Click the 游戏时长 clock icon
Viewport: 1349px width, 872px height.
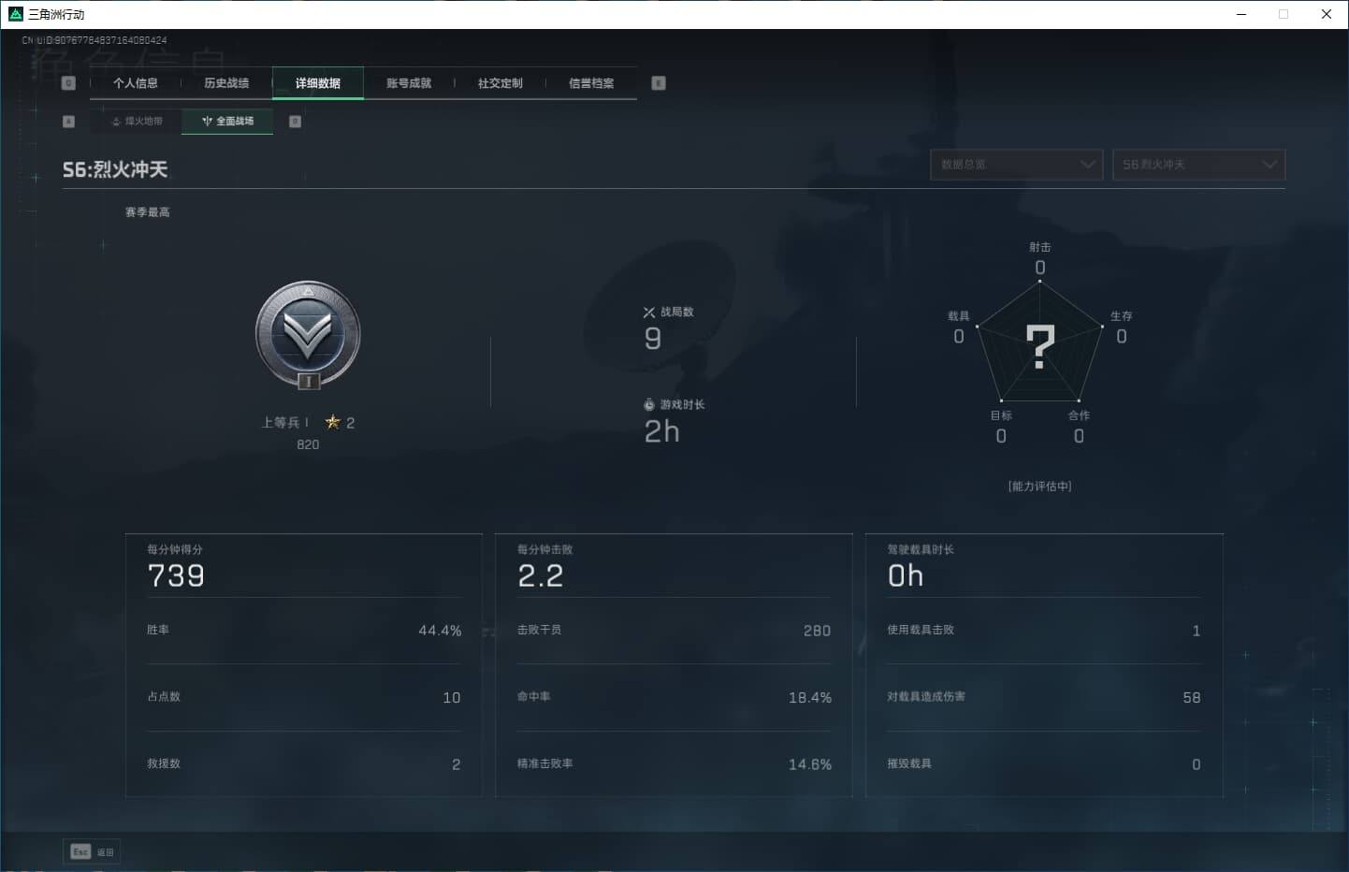click(x=649, y=405)
